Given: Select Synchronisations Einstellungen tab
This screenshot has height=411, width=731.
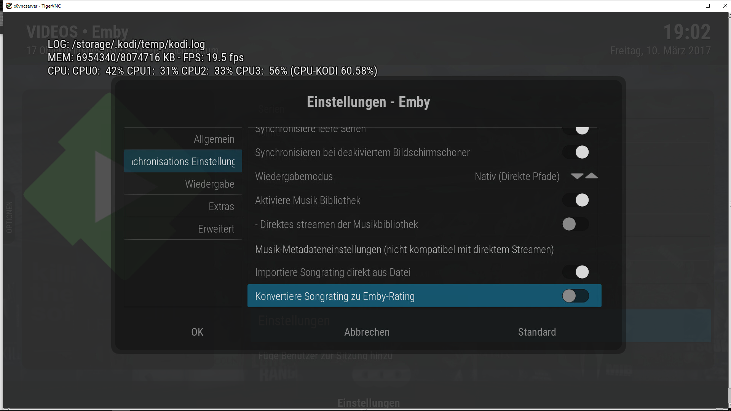Looking at the screenshot, I should [x=183, y=161].
